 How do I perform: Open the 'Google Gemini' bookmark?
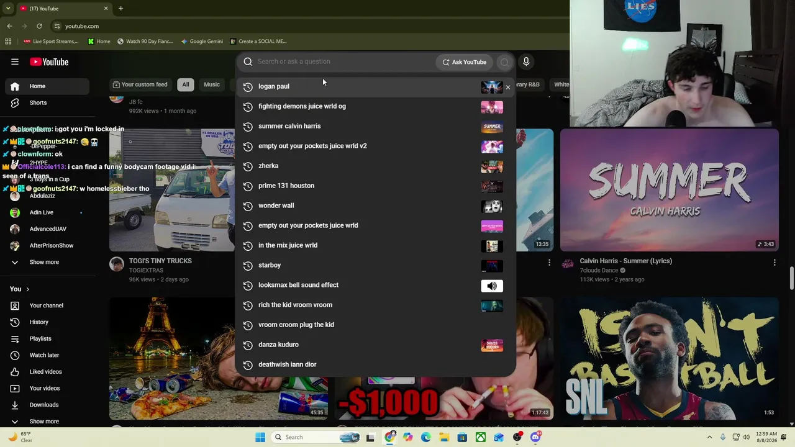tap(202, 42)
